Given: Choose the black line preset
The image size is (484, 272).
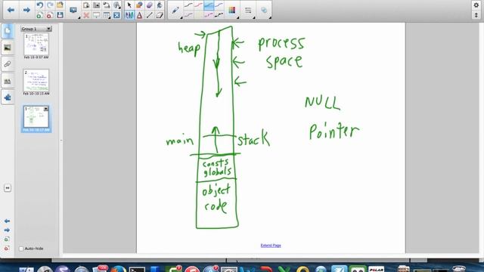Looking at the screenshot, I should [188, 5].
